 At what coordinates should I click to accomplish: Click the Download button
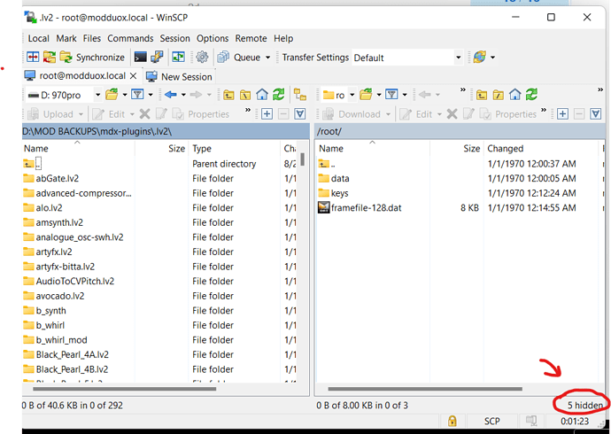(x=352, y=114)
